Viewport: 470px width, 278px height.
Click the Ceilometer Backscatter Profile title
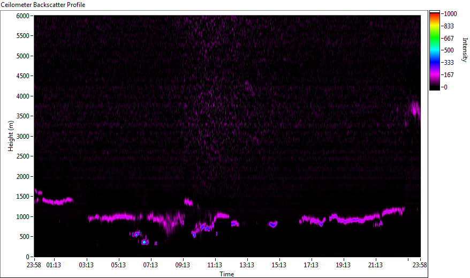[43, 5]
